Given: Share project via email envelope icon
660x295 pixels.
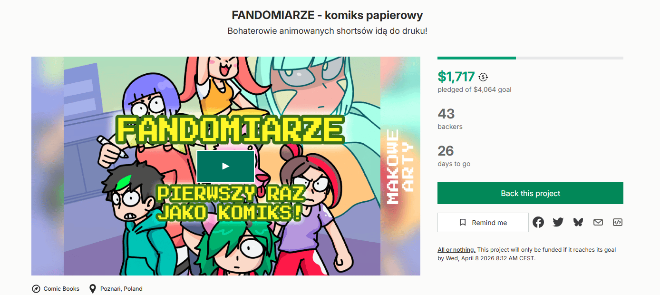Looking at the screenshot, I should 598,222.
